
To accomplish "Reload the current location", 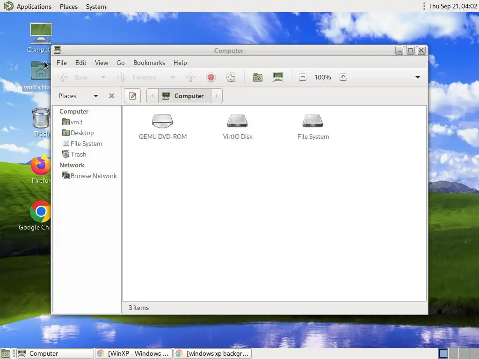I will tap(231, 77).
